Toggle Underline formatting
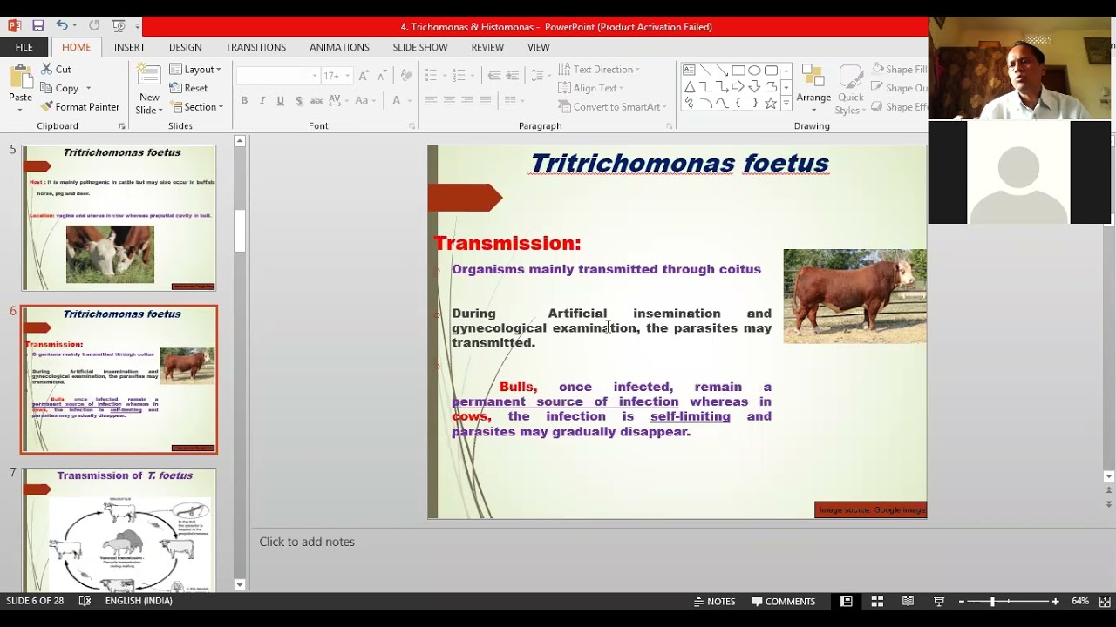Viewport: 1116px width, 627px height. coord(281,101)
